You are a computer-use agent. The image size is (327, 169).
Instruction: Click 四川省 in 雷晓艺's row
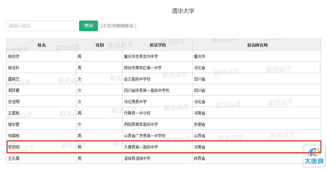pyautogui.click(x=200, y=79)
